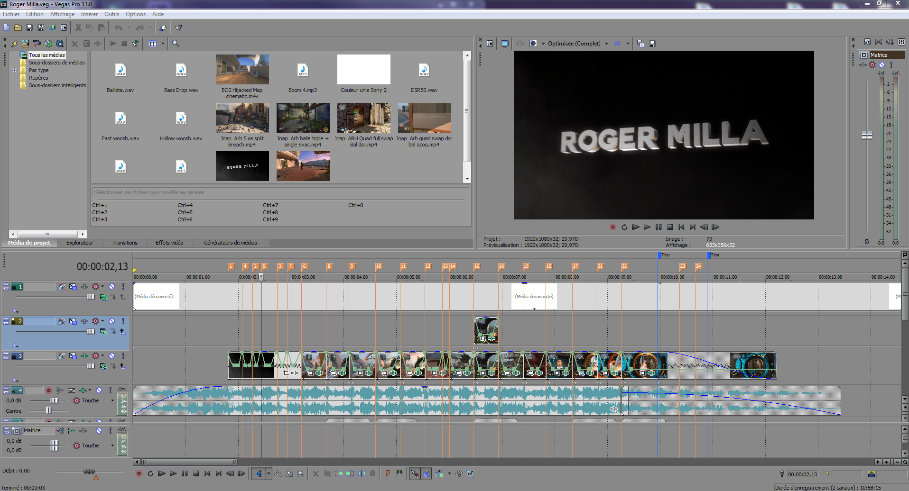Open the Project Media Views dropdown arrow

click(x=163, y=44)
